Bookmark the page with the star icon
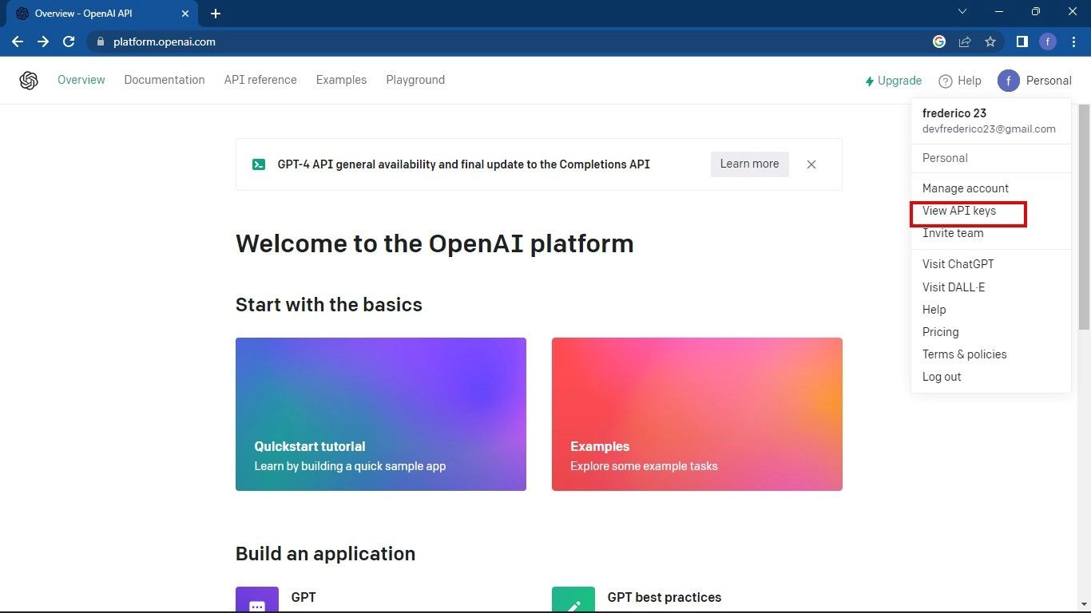Viewport: 1091px width, 613px height. click(x=990, y=42)
